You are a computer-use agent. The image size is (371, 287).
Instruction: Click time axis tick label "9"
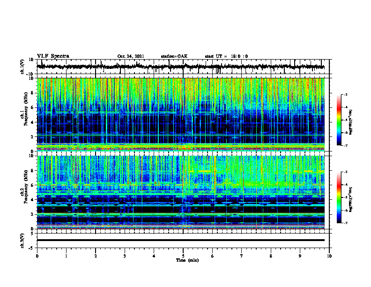(x=300, y=256)
